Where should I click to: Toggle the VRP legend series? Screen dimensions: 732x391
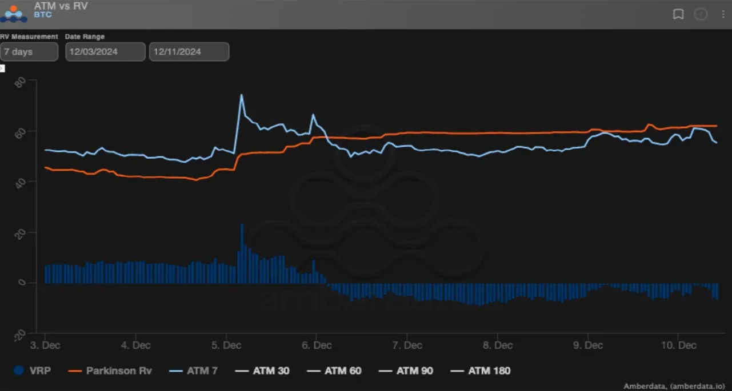point(33,370)
